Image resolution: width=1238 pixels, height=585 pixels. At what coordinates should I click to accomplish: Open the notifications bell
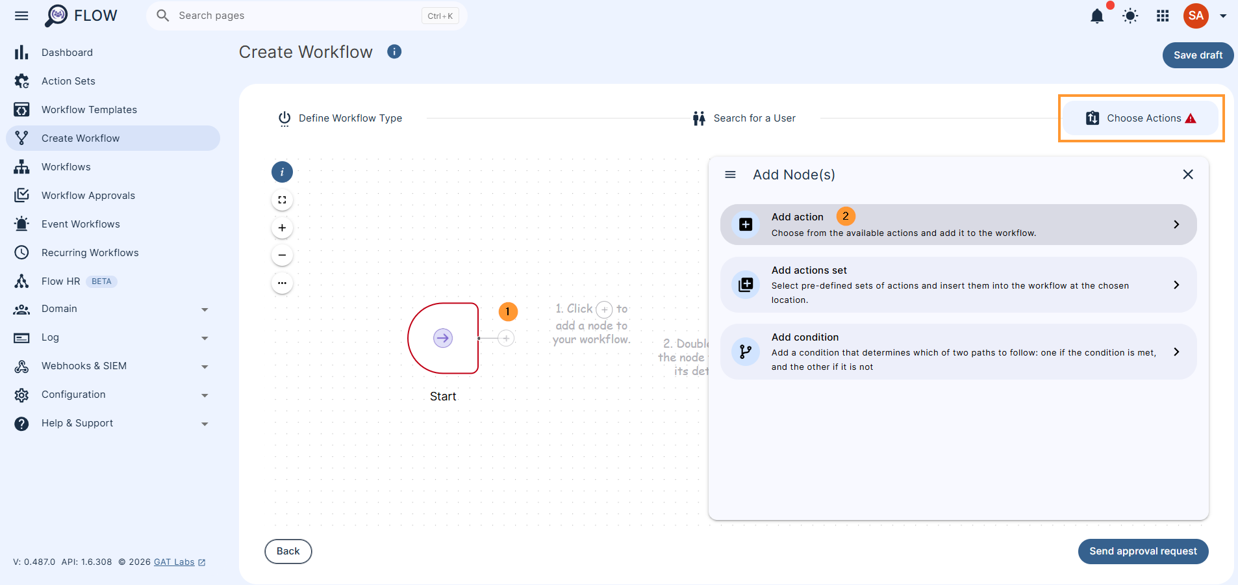tap(1097, 16)
